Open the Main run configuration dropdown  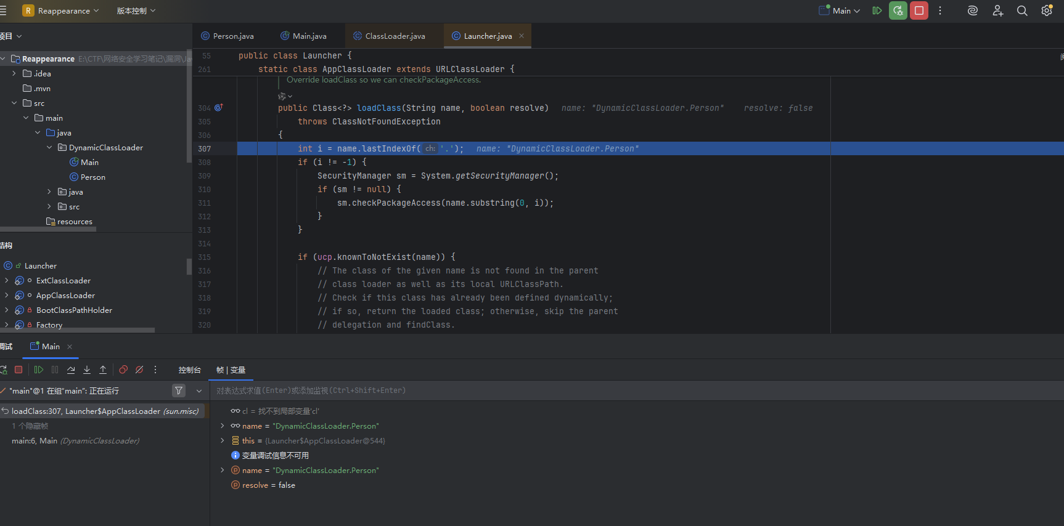(840, 10)
